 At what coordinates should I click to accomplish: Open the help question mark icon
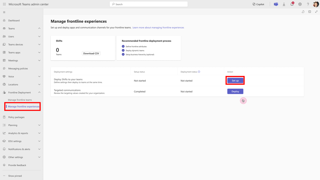[x=308, y=4]
